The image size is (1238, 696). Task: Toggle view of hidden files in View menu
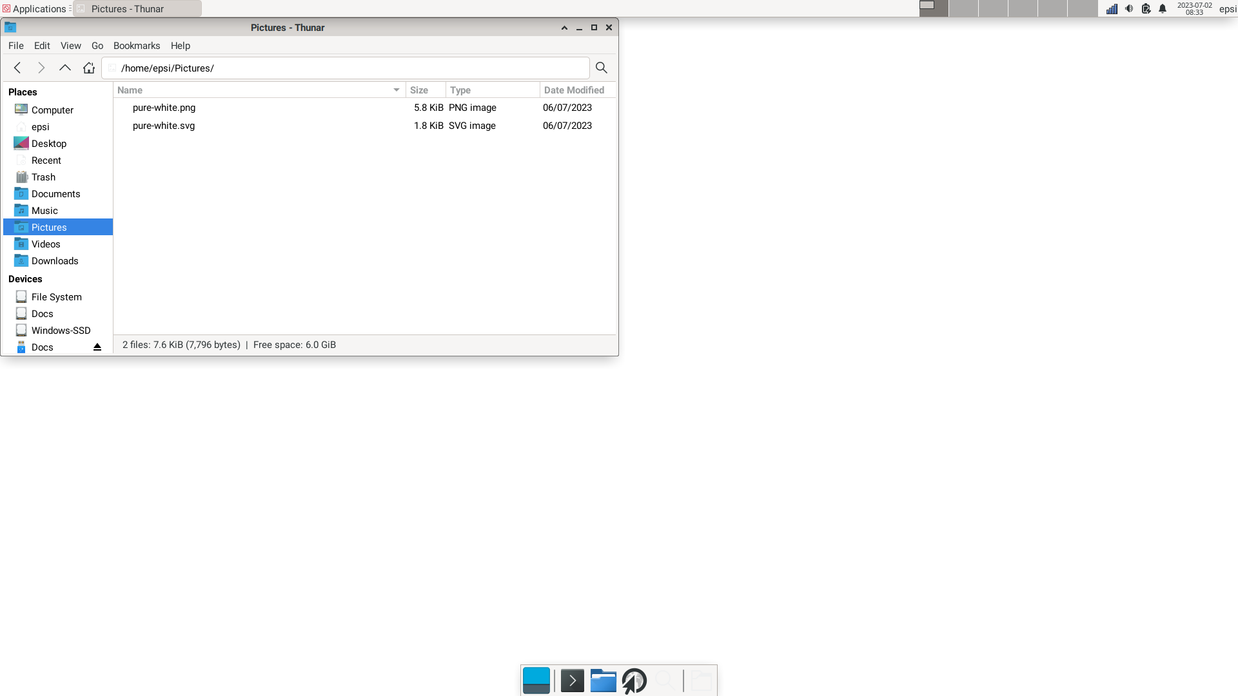point(70,45)
